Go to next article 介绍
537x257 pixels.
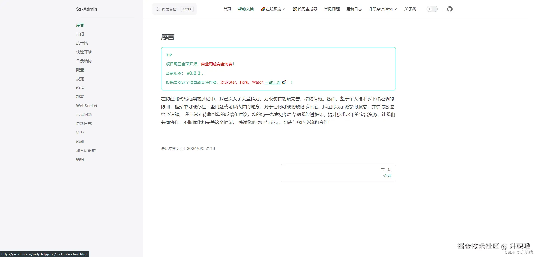click(x=387, y=176)
